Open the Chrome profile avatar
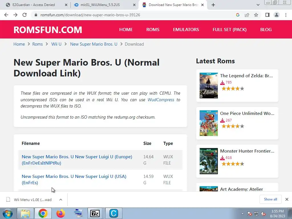292x219 pixels. pyautogui.click(x=277, y=15)
